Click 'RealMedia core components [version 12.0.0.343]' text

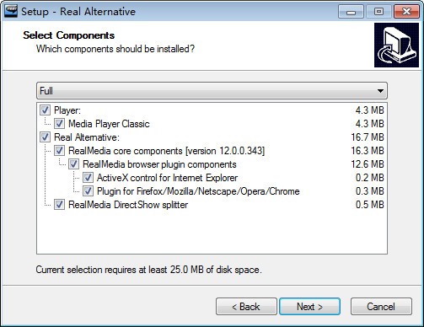point(167,151)
